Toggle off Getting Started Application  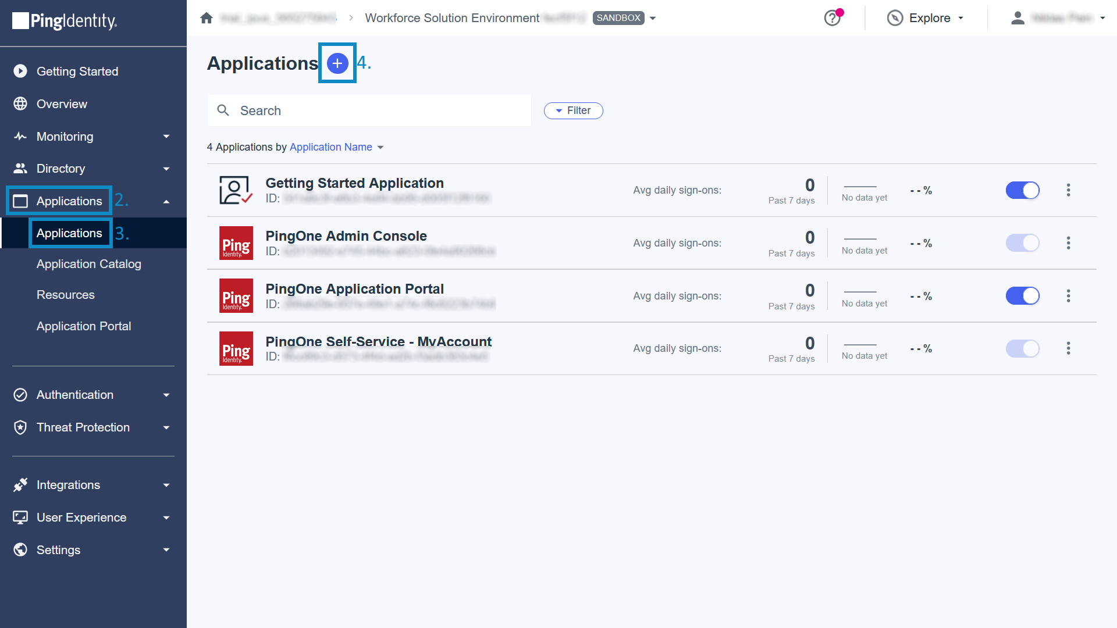click(1023, 190)
